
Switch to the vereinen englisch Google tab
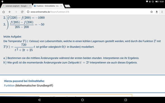click(16, 6)
